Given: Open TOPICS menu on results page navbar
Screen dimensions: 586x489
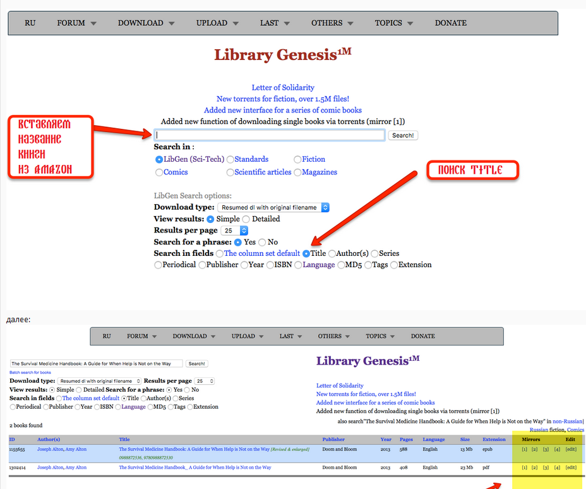Looking at the screenshot, I should click(380, 336).
